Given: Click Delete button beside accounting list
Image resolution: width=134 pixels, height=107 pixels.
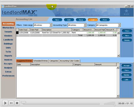Looking at the screenshot, I should 127,40.
